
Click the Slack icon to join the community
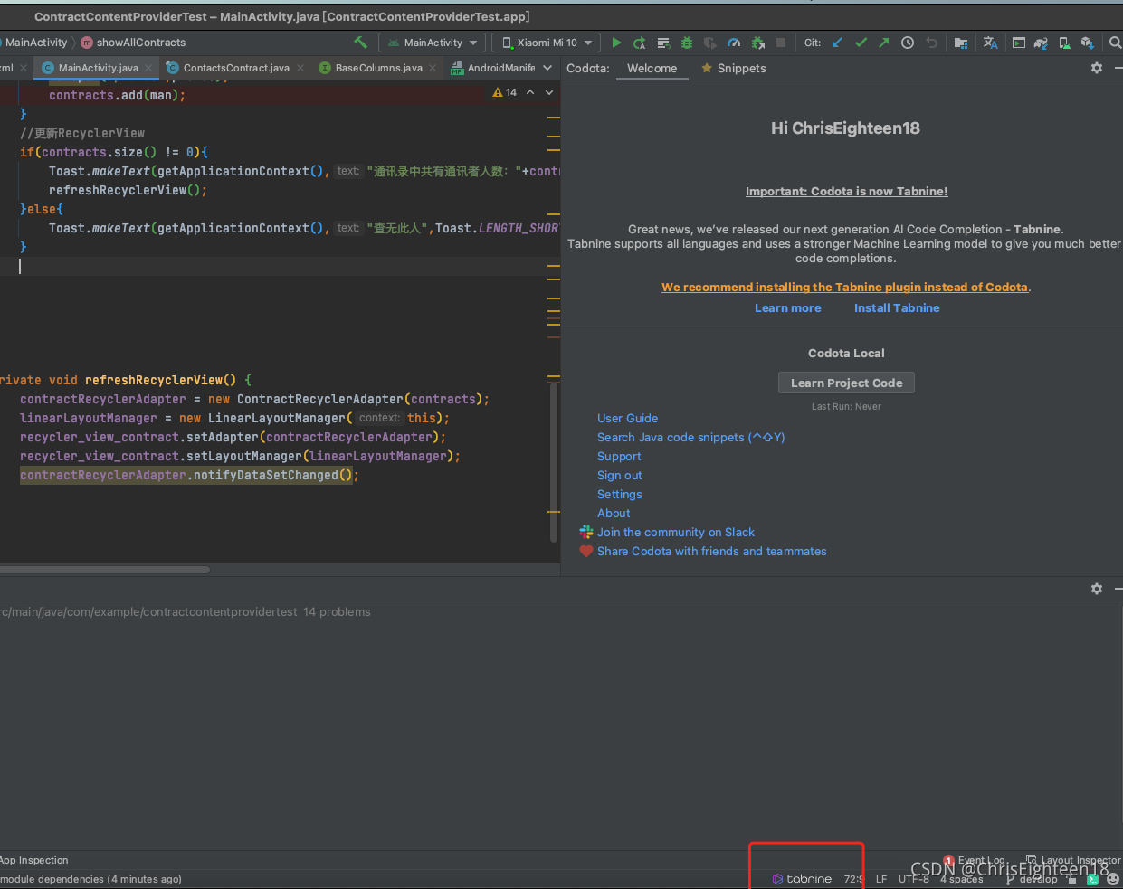586,532
